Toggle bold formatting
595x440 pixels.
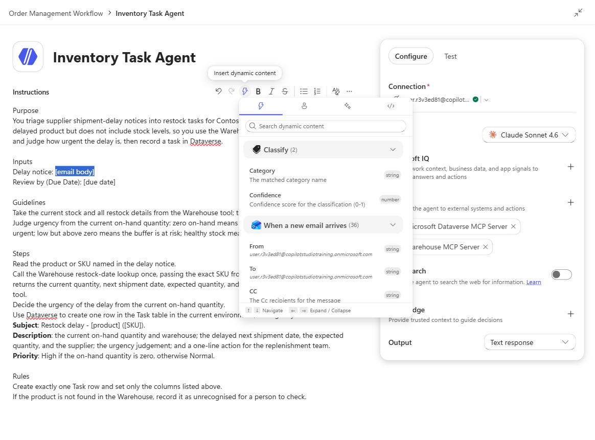258,91
